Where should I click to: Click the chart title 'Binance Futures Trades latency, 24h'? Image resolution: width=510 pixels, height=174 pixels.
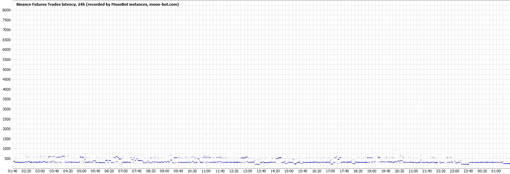pos(47,4)
